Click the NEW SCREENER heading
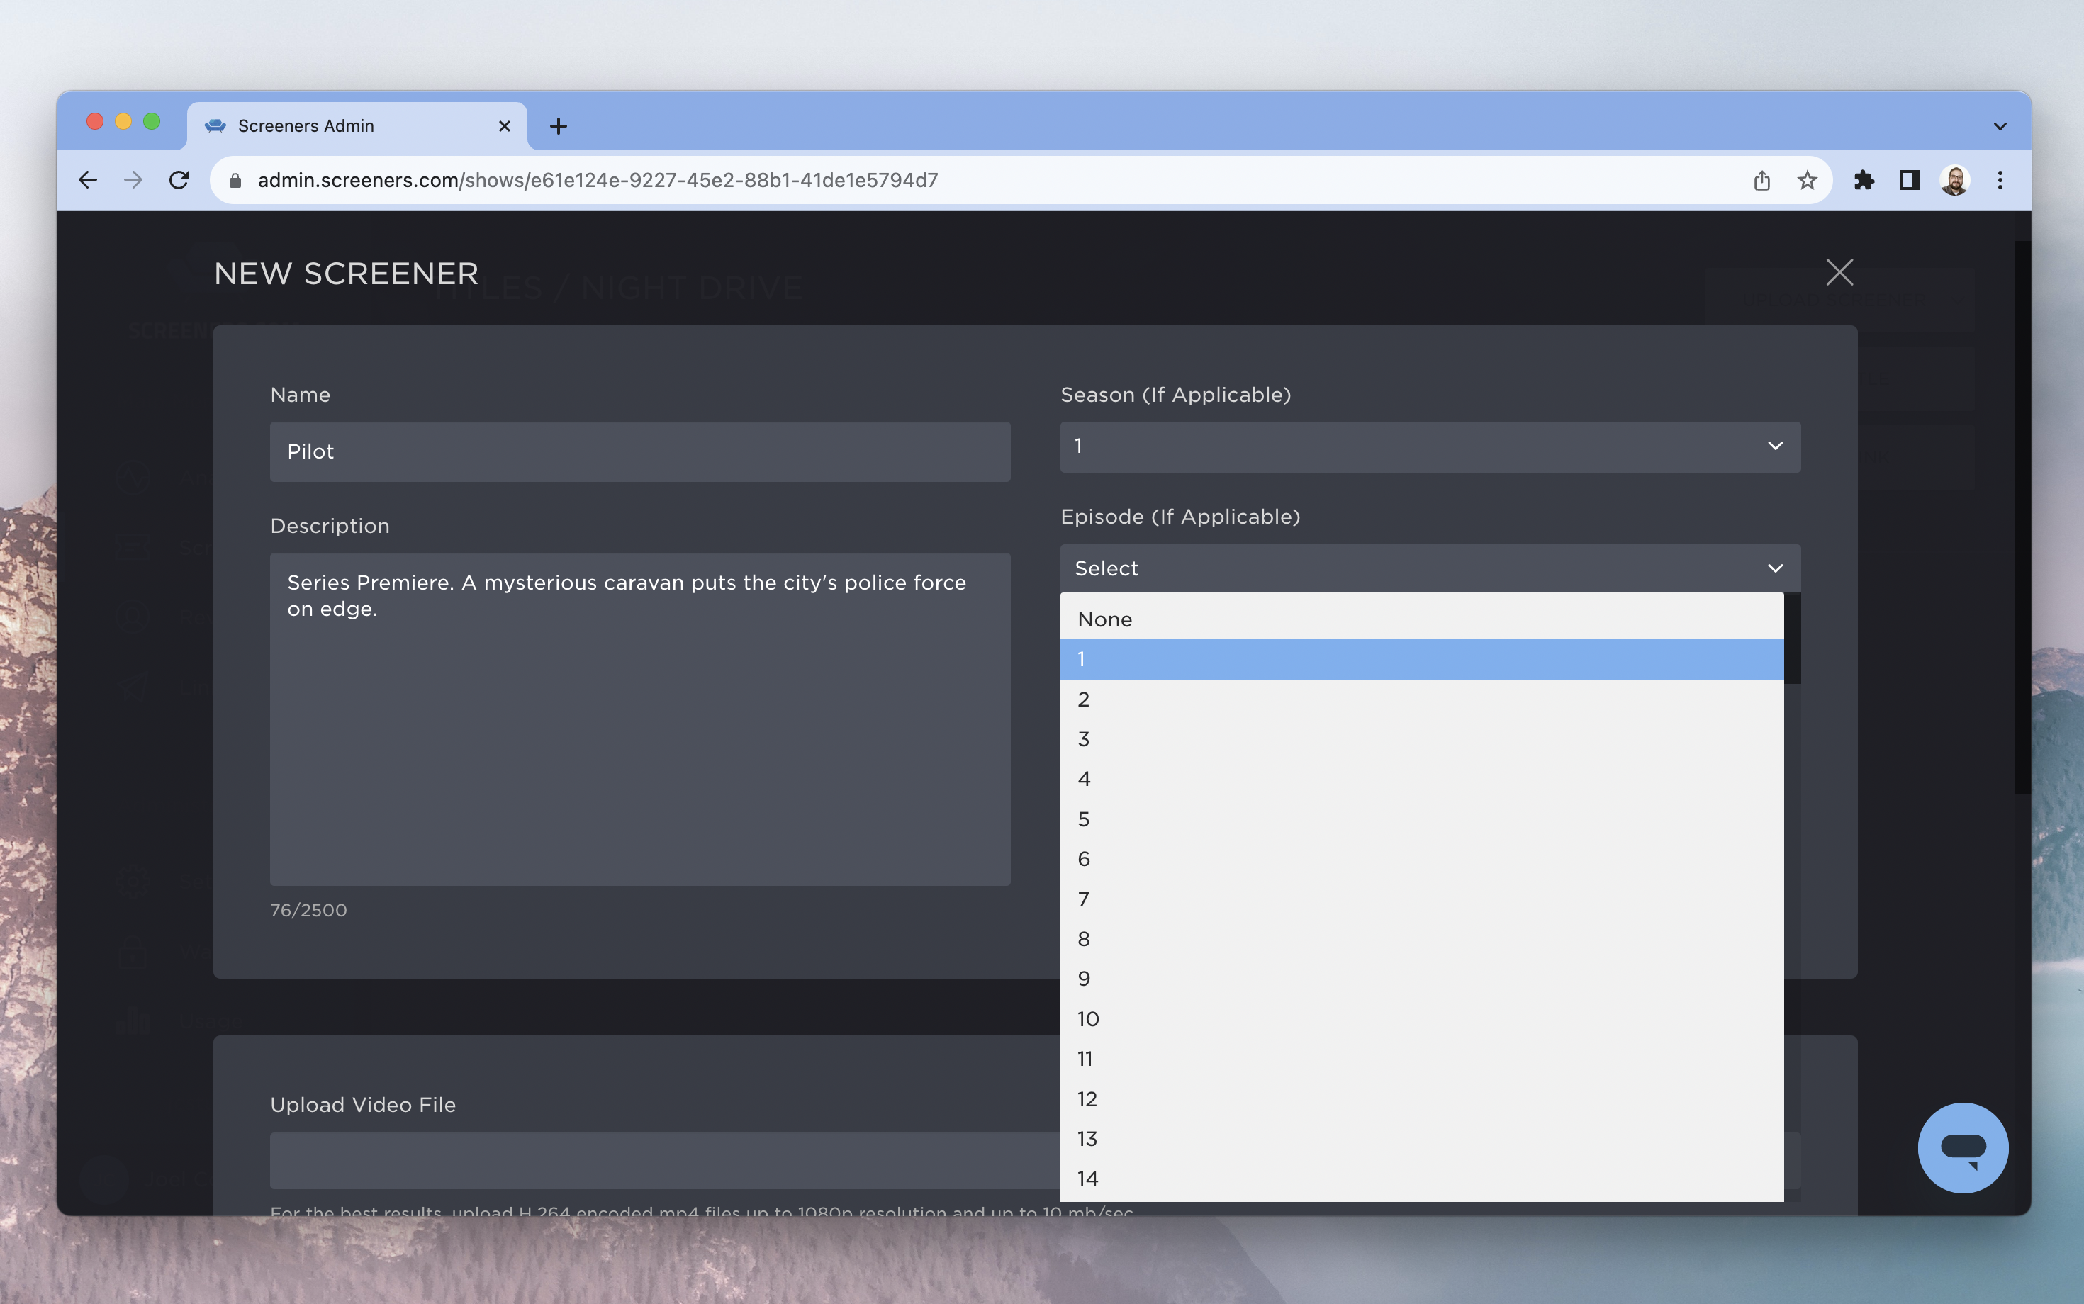Screen dimensions: 2084x1304 [346, 274]
